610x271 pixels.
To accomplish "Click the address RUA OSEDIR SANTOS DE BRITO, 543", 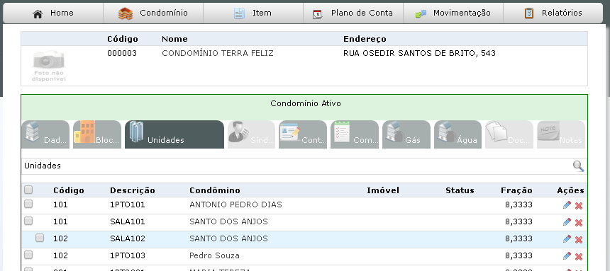I will point(419,53).
